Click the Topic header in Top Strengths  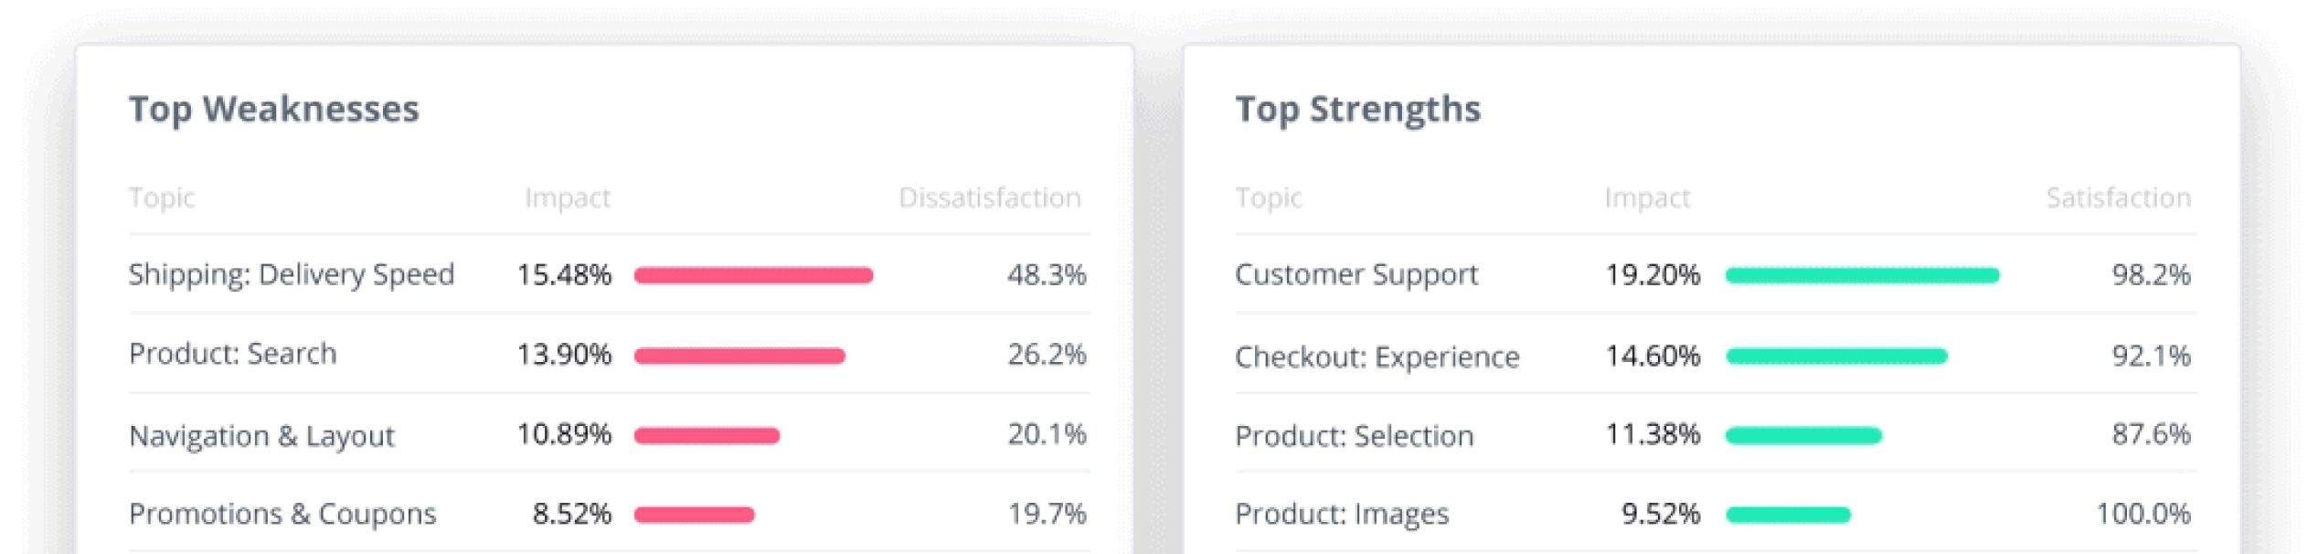coord(1268,197)
